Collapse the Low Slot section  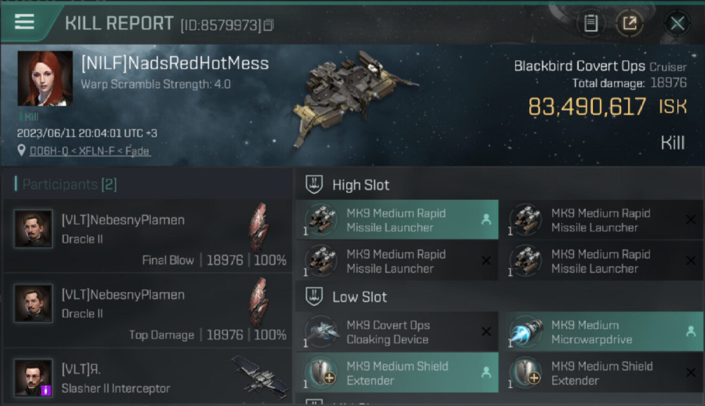click(360, 297)
